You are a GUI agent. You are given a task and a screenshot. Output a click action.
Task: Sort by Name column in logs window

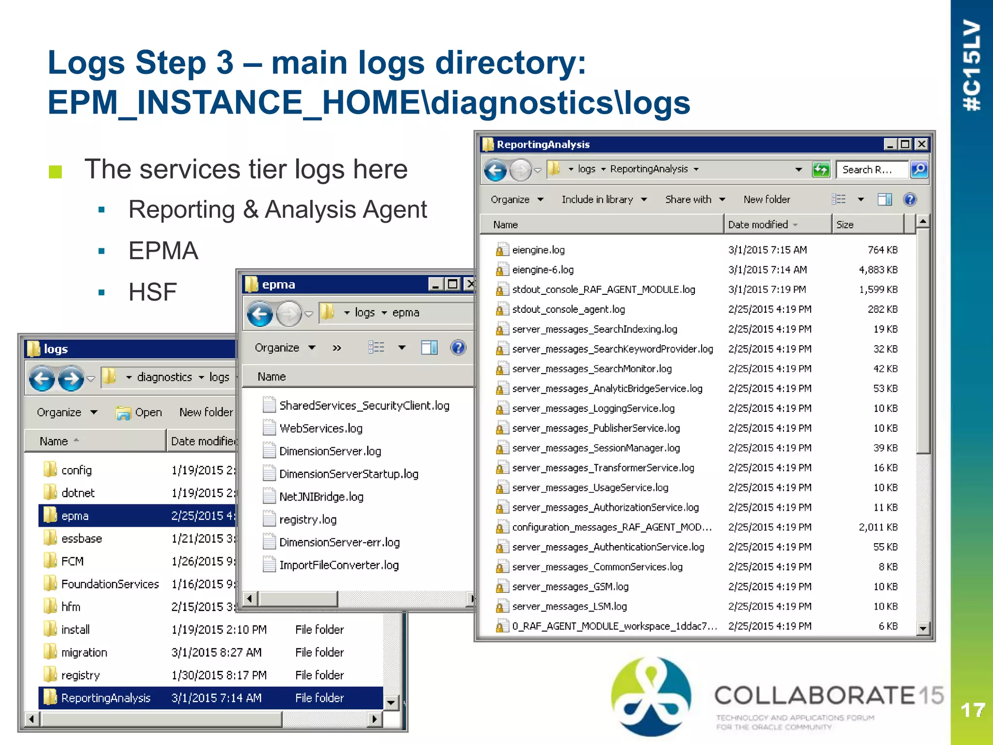(96, 441)
